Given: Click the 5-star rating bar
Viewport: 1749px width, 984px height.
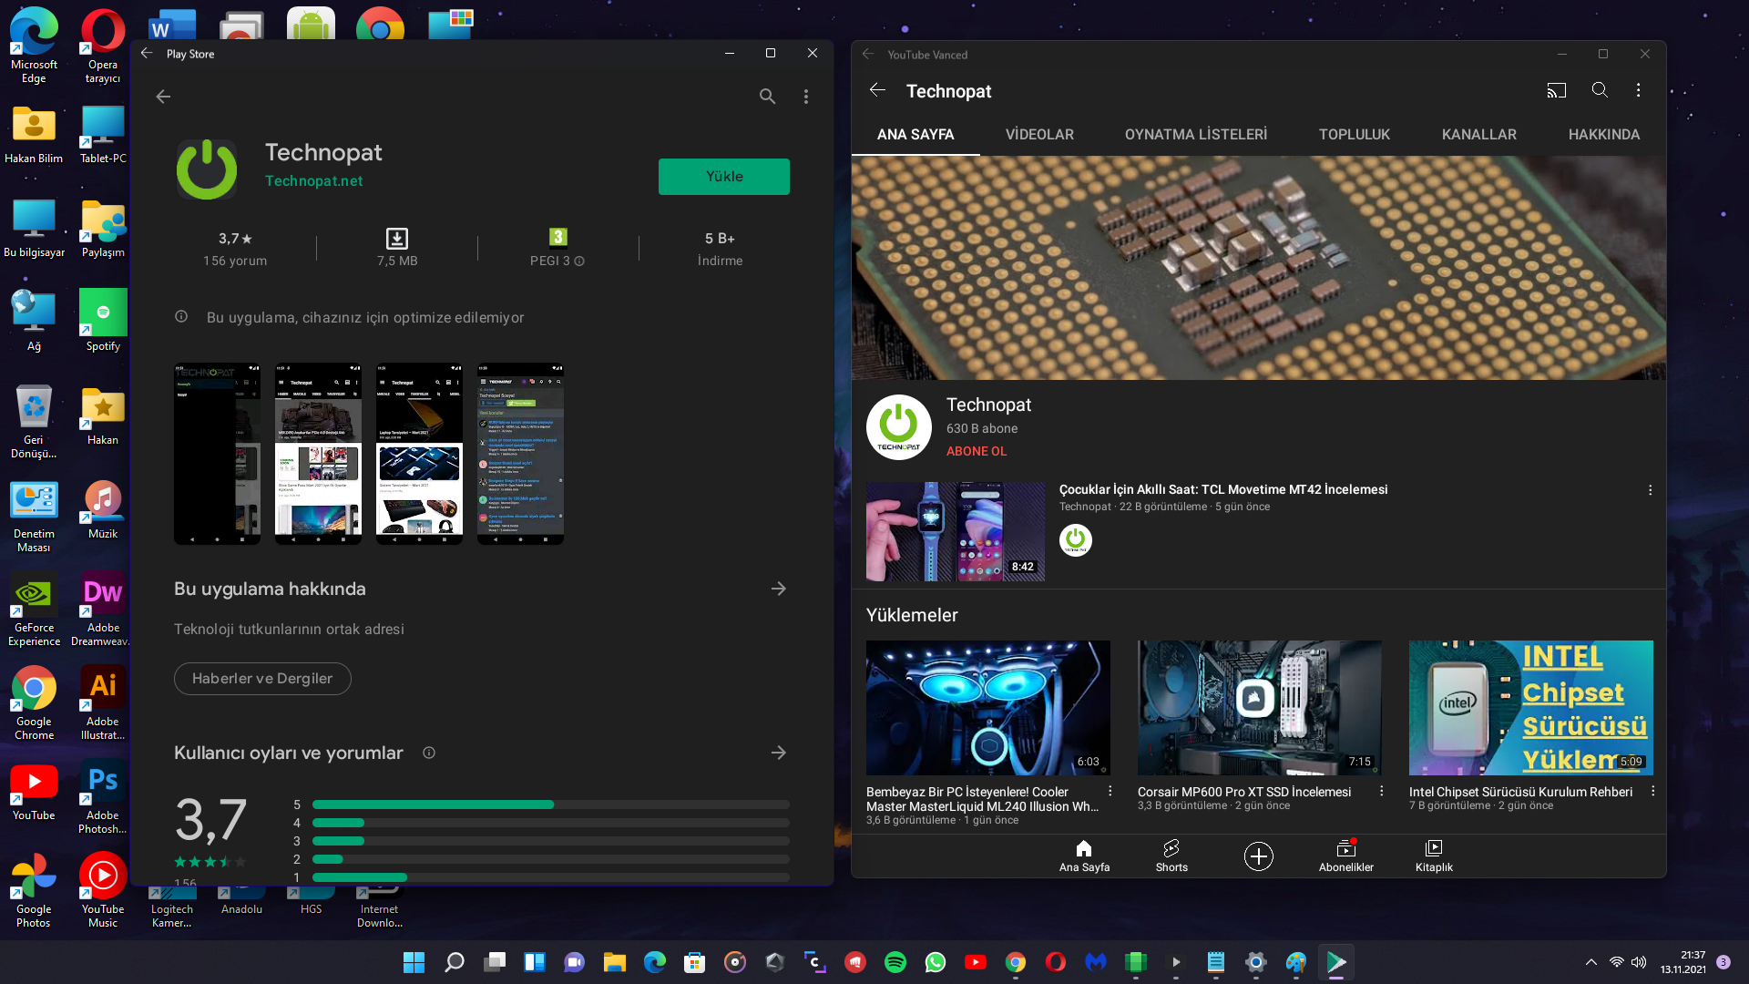Looking at the screenshot, I should click(550, 805).
